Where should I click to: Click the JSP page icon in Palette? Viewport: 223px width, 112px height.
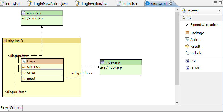pos(187,61)
